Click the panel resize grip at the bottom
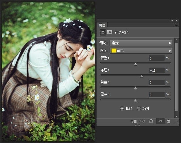 (x=137, y=125)
